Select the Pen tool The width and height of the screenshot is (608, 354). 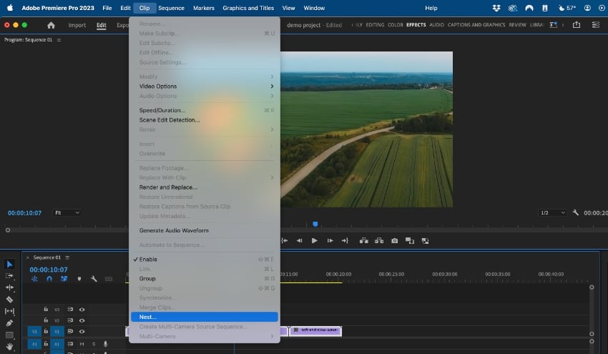coord(10,323)
